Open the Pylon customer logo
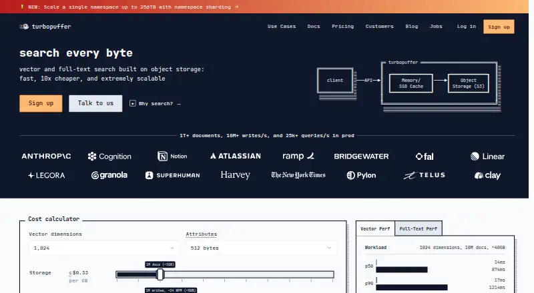The height and width of the screenshot is (293, 534). coord(361,175)
